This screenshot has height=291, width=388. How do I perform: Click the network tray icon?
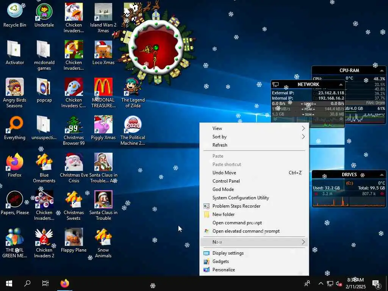330,283
